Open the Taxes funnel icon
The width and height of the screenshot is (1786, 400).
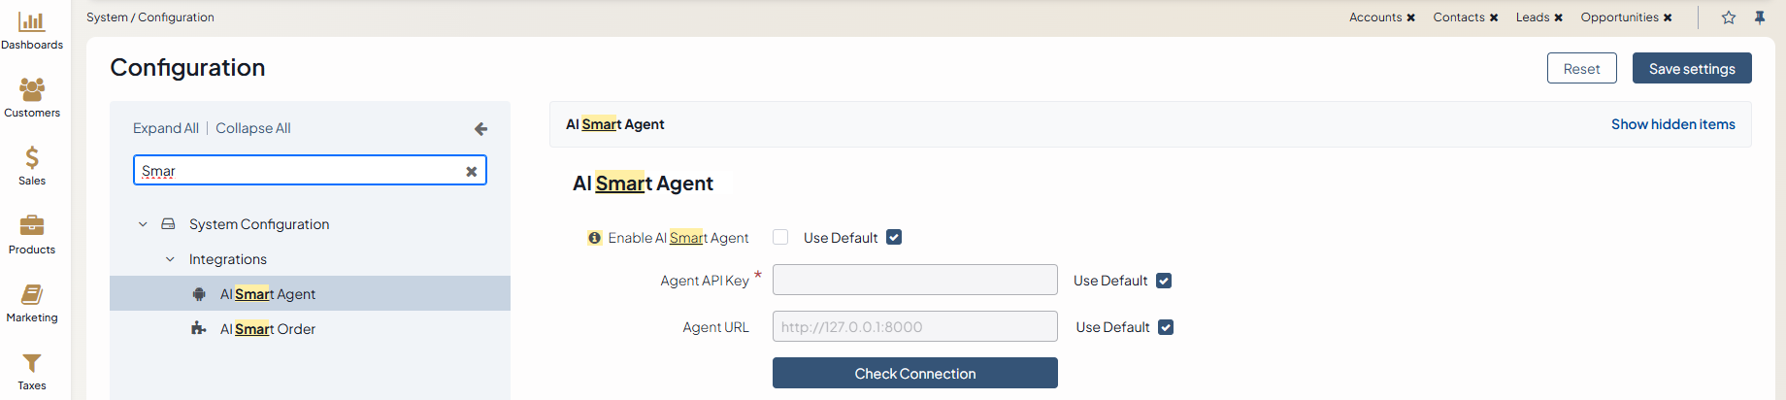pyautogui.click(x=32, y=363)
